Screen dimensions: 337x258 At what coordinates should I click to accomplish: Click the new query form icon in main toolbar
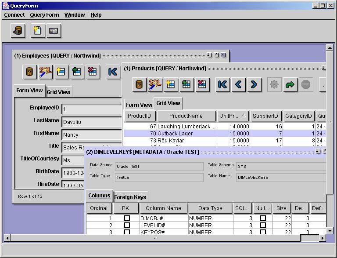pyautogui.click(x=38, y=31)
